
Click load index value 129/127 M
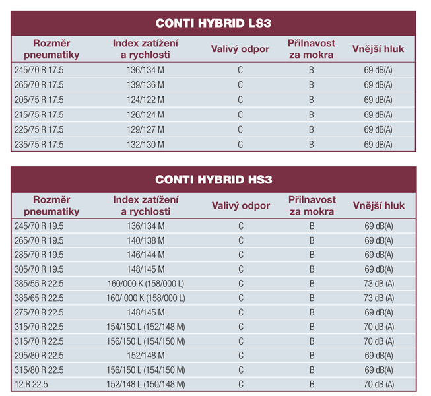145,129
